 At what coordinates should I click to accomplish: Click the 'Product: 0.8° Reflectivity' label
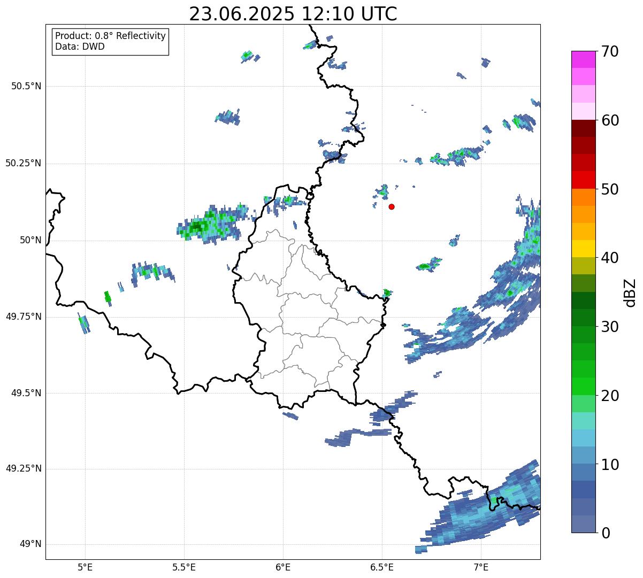pyautogui.click(x=111, y=36)
